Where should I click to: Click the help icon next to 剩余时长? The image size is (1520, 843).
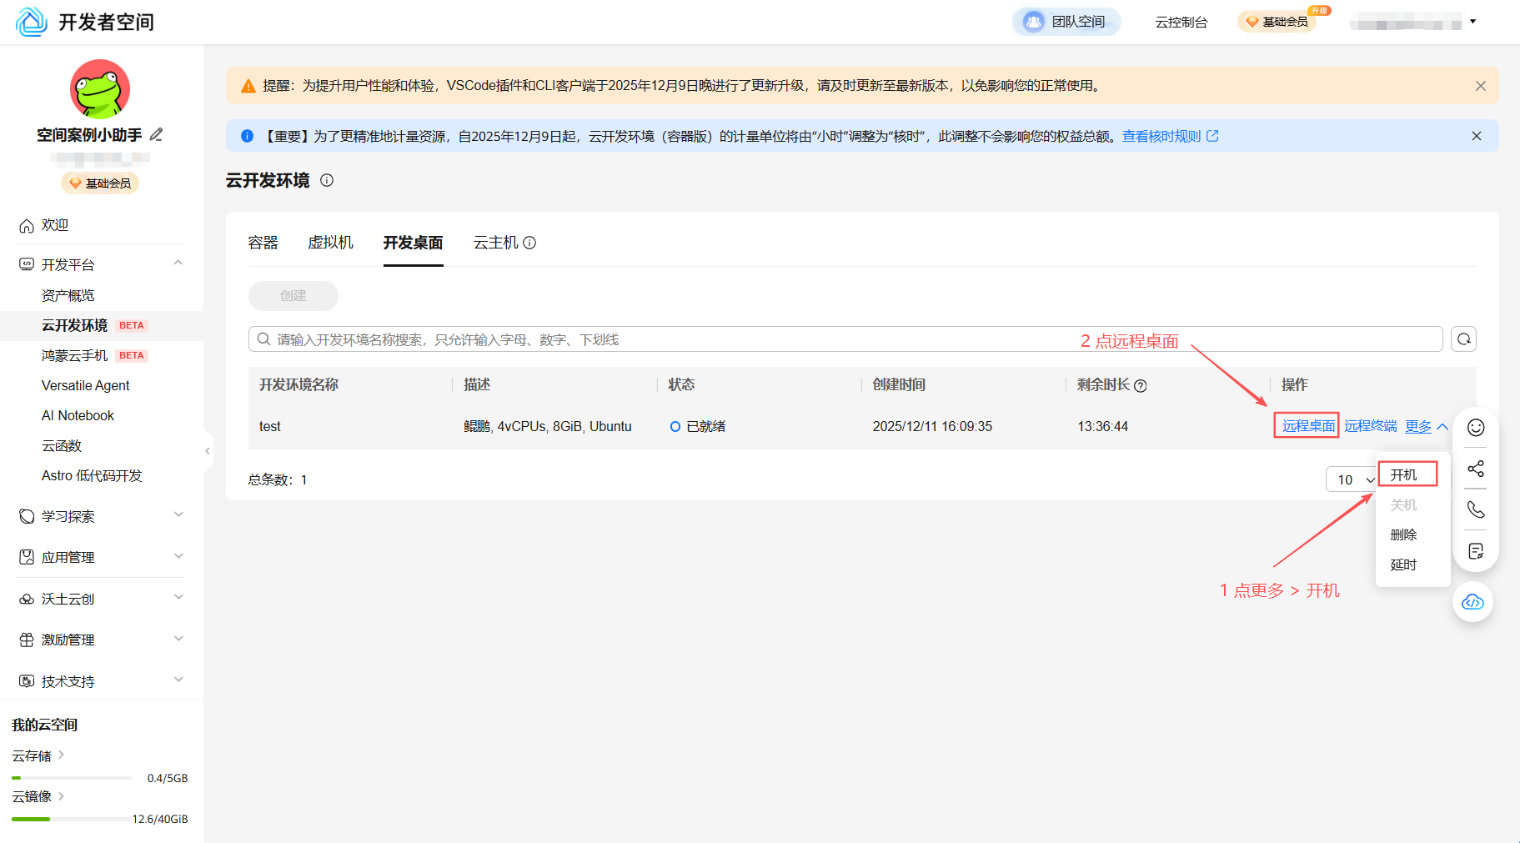[1141, 385]
